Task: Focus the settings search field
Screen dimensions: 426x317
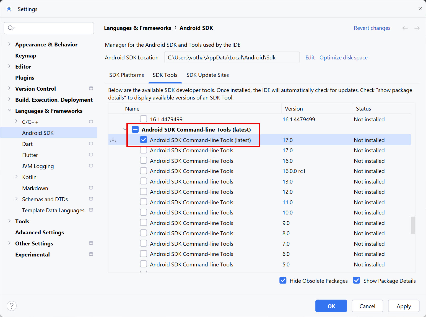Action: click(x=49, y=28)
